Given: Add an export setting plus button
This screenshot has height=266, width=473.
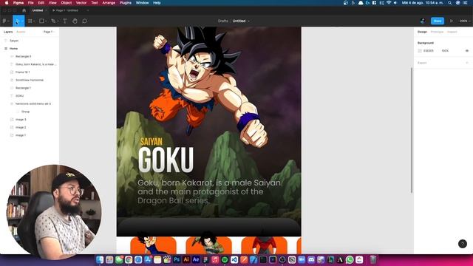Looking at the screenshot, I should (467, 63).
